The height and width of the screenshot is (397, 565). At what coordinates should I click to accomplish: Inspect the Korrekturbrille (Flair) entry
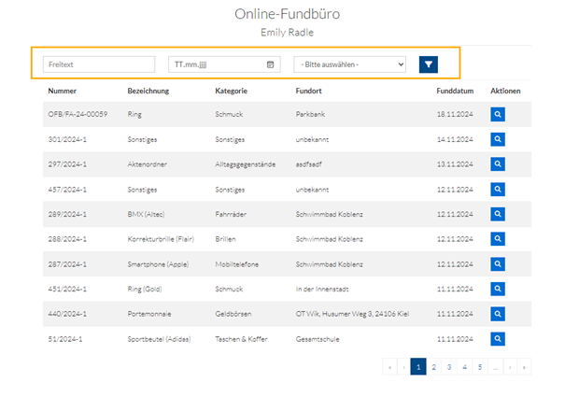click(498, 239)
